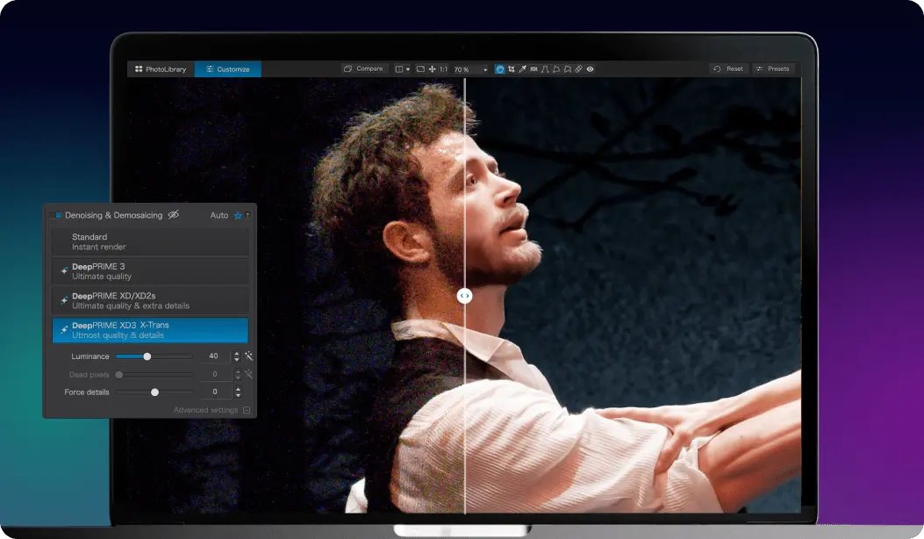Adjust the Luminance slider handle

click(147, 356)
